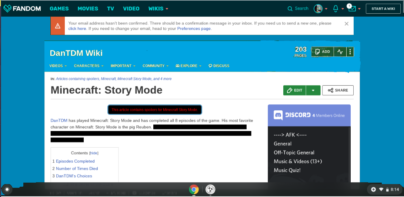Click the user avatar icon

[x=318, y=8]
